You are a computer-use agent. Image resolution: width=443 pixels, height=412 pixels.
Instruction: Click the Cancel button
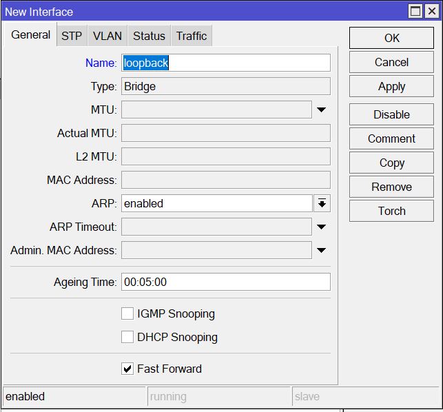[x=391, y=62]
